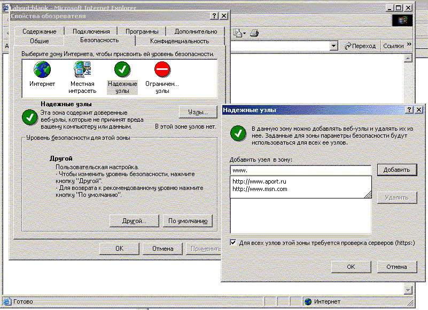Screen dimensions: 428x310
Task: Click the Интернет zone globe in status bar
Action: tap(308, 301)
